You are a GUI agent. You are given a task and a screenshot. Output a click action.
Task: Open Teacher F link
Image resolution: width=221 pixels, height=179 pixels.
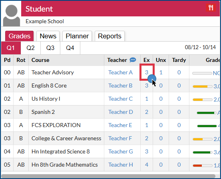[x=120, y=138]
